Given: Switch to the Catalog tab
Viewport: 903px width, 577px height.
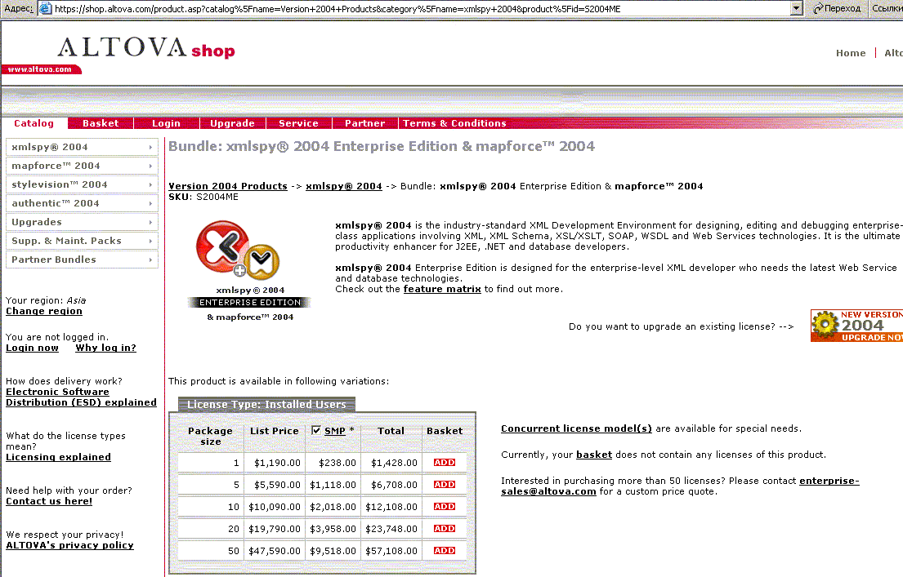Looking at the screenshot, I should tap(34, 123).
